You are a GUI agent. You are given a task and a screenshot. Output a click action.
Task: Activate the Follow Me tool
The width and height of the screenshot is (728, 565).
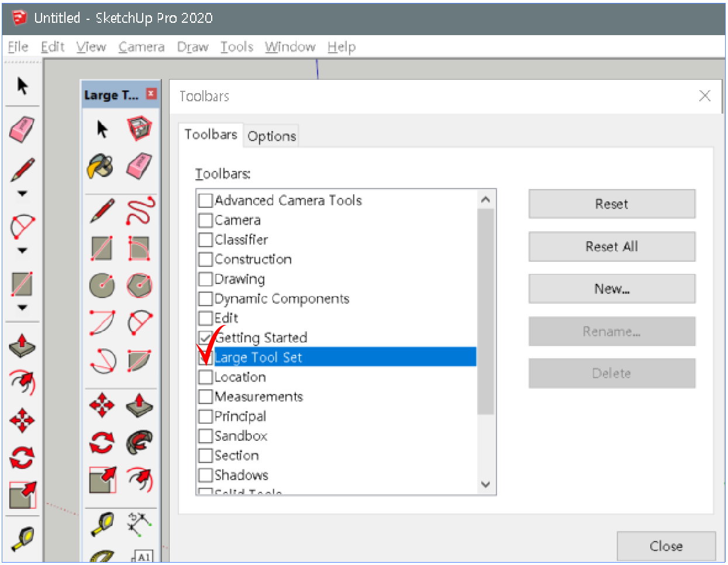pyautogui.click(x=139, y=443)
